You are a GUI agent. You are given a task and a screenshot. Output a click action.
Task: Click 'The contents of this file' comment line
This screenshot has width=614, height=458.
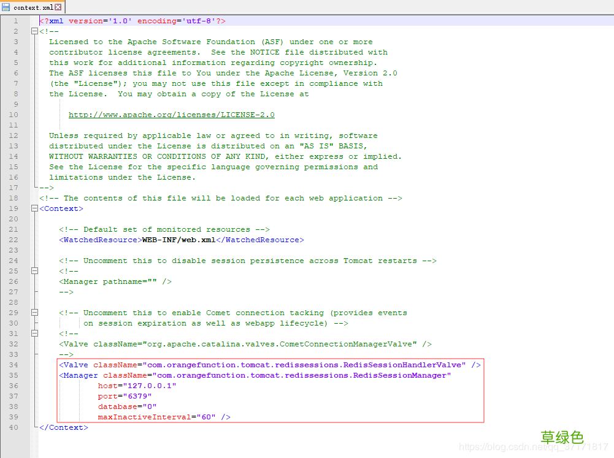click(221, 198)
